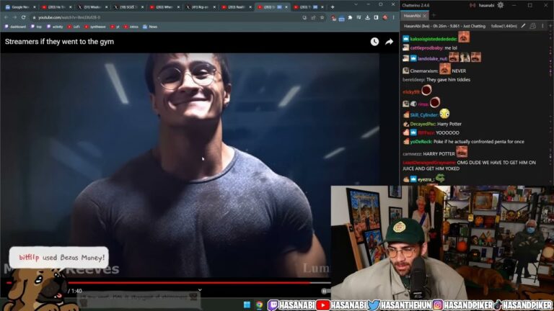Go forward in browser history
Viewport: 554px width, 311px height.
click(14, 17)
